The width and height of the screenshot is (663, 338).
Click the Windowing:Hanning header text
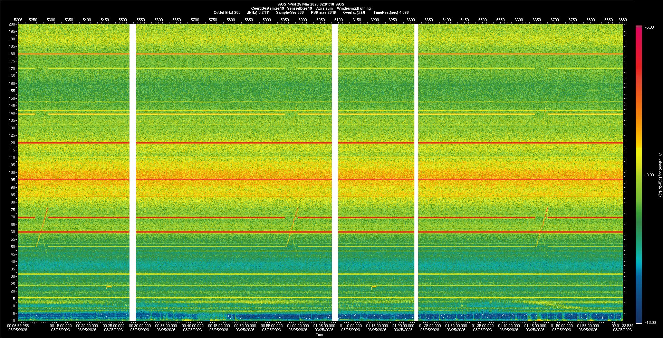[x=354, y=8]
